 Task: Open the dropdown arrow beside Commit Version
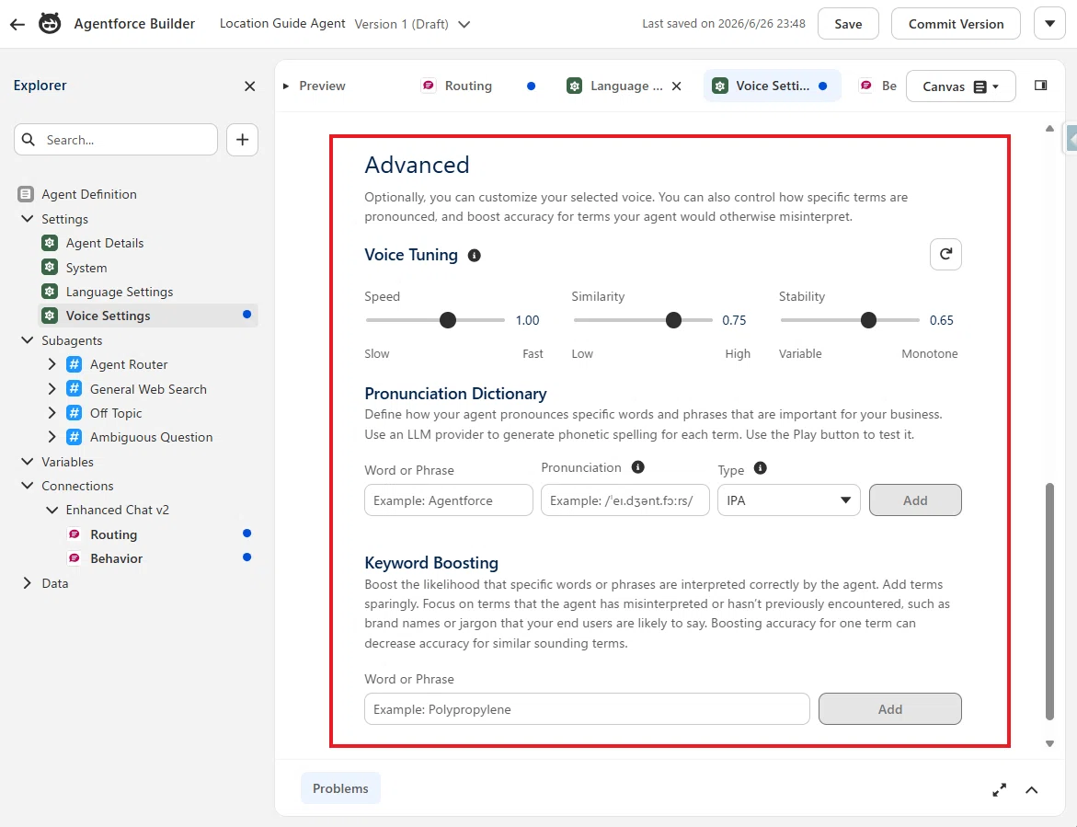(1049, 24)
